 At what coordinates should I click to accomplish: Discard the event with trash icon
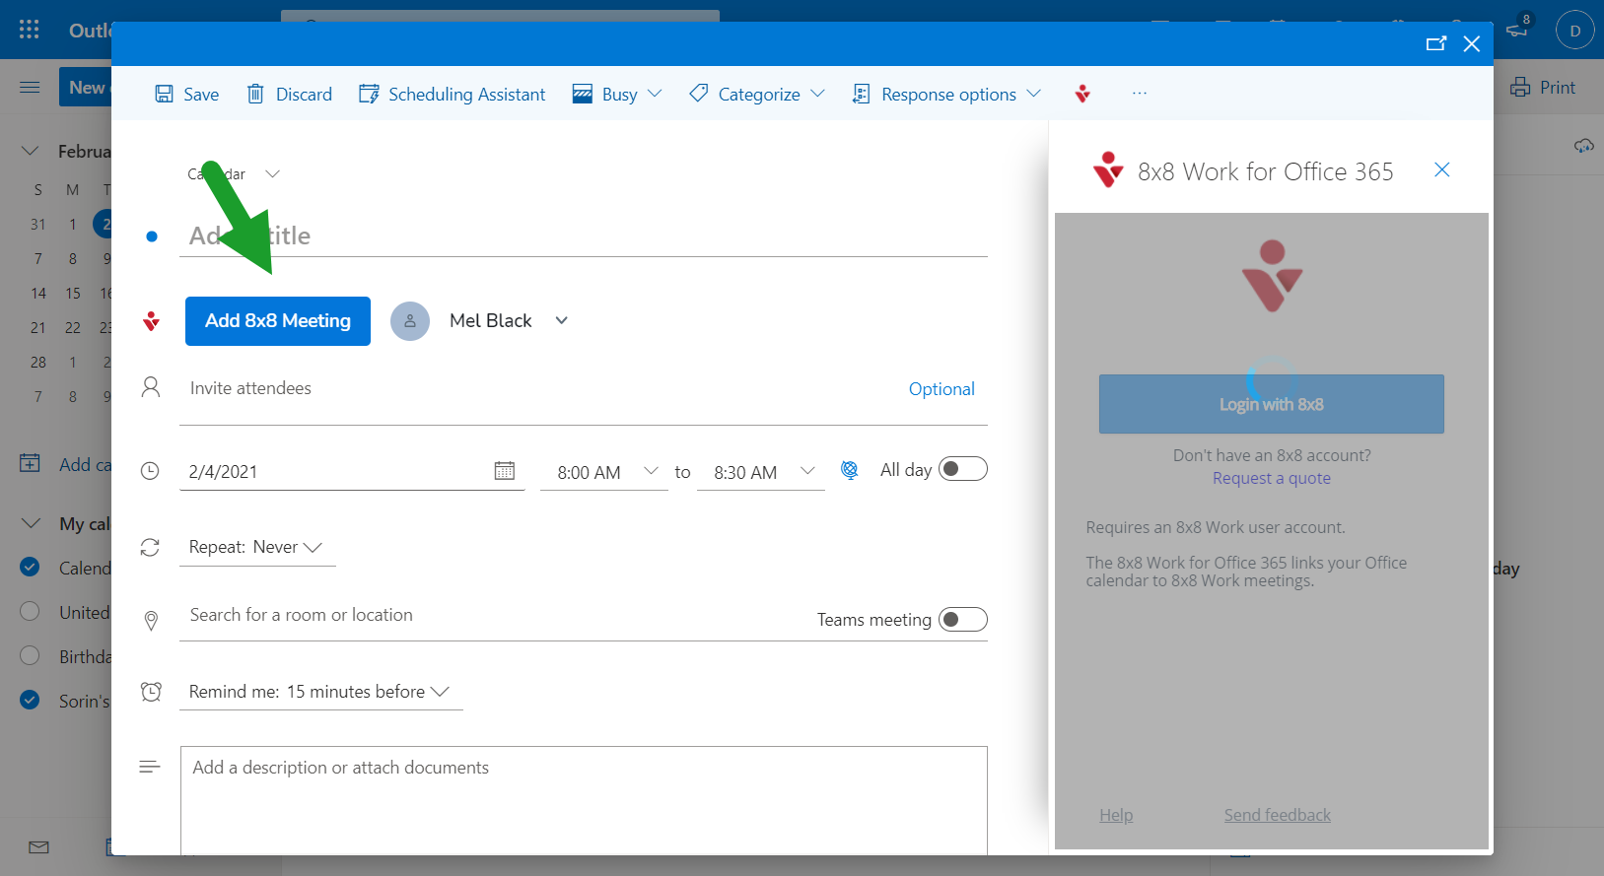[255, 94]
